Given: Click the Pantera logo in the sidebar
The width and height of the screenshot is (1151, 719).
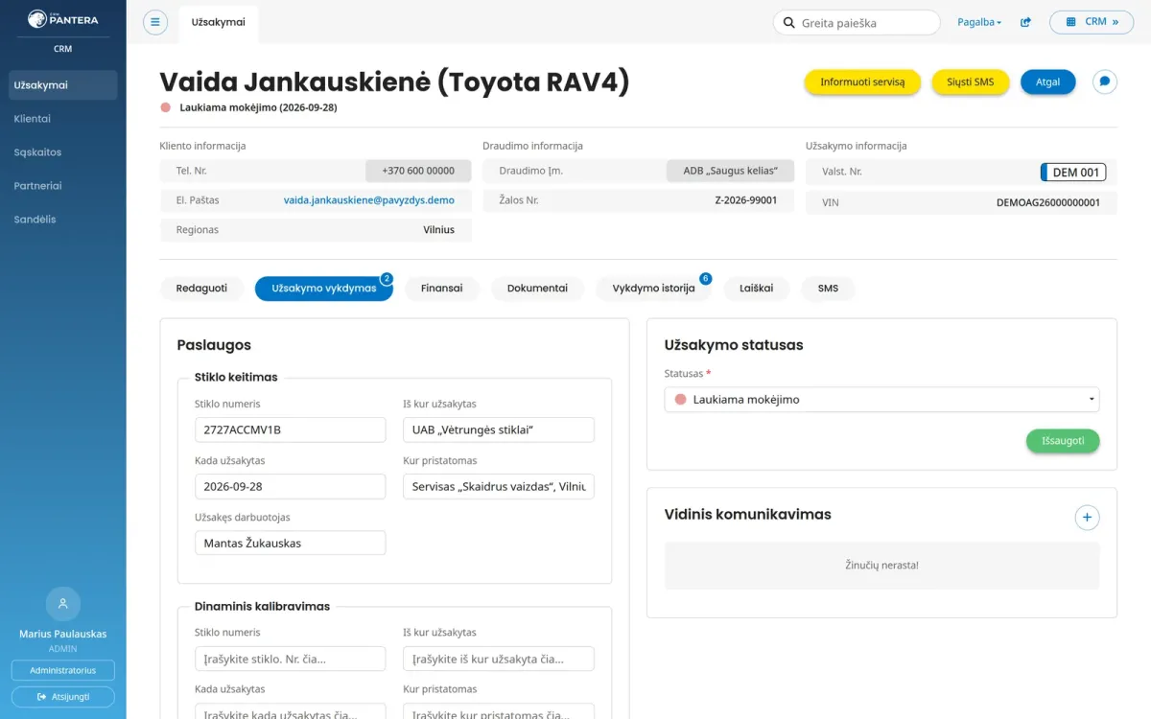Looking at the screenshot, I should (x=62, y=18).
